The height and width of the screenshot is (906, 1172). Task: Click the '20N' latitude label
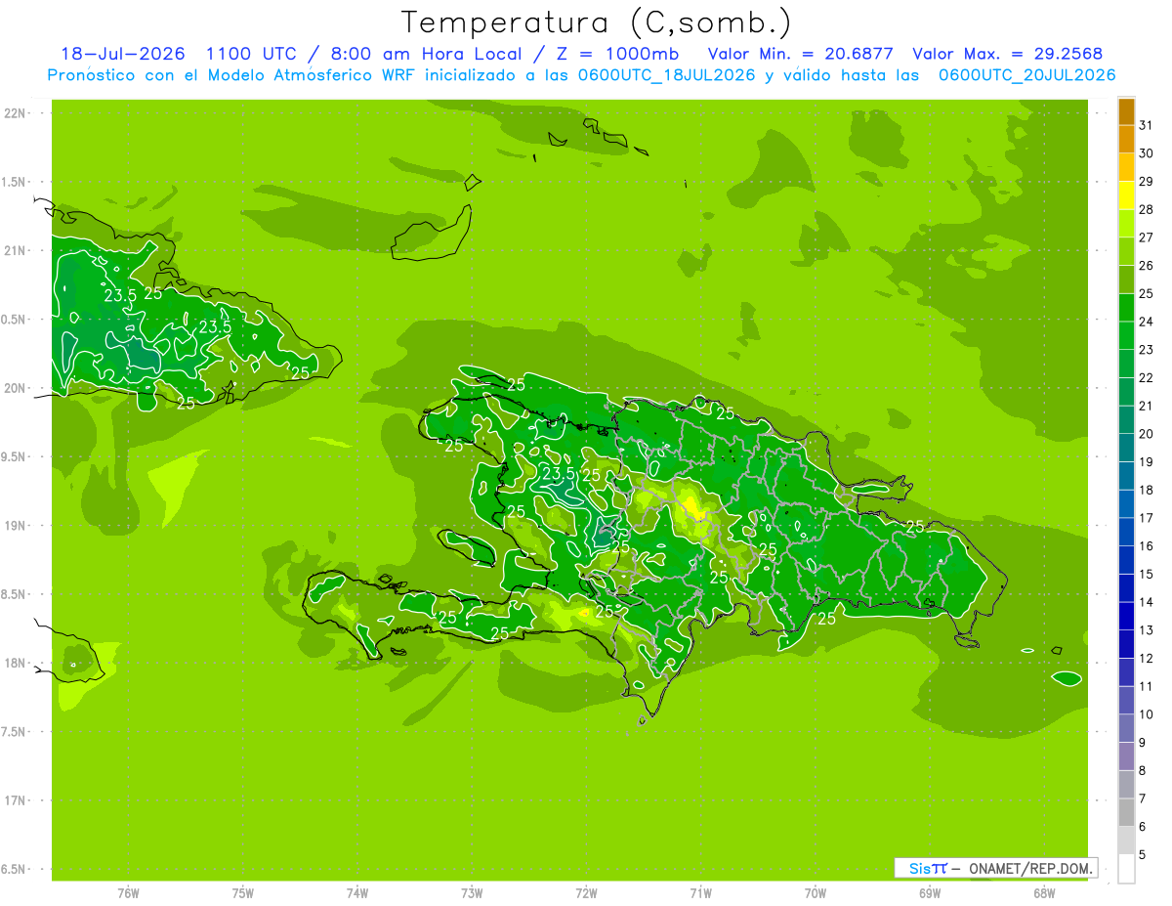click(16, 388)
